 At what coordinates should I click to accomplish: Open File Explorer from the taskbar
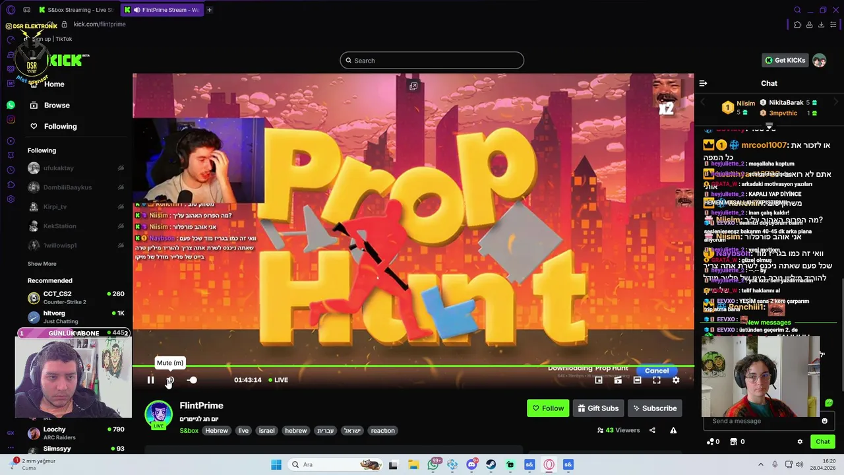(x=413, y=464)
